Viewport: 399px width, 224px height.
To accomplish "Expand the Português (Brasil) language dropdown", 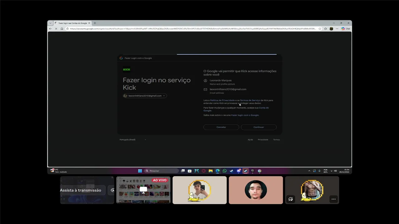I will pos(133,140).
